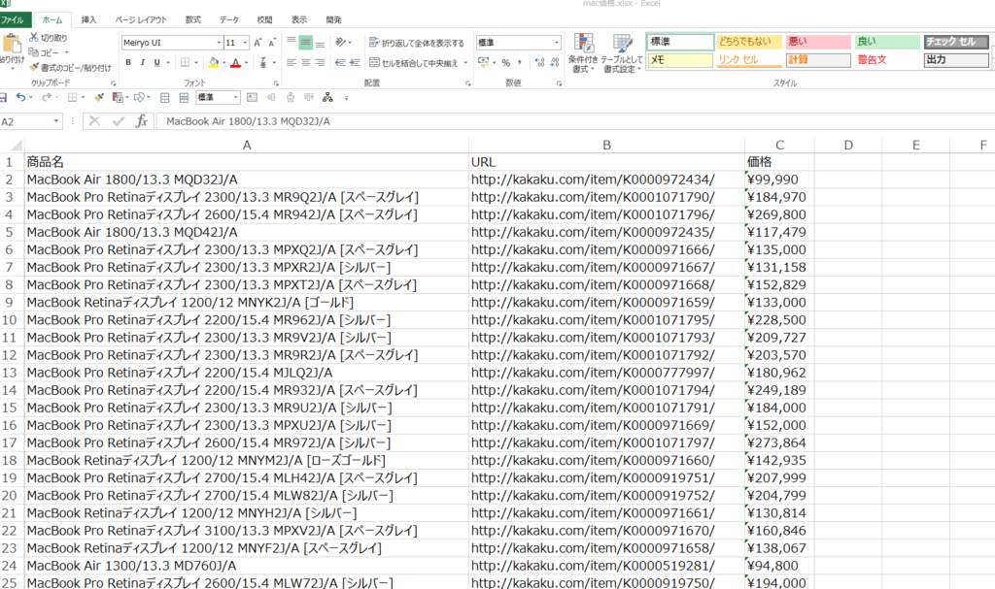The height and width of the screenshot is (589, 995).
Task: Open the Quick Access 標準 combo box
Action: (218, 98)
